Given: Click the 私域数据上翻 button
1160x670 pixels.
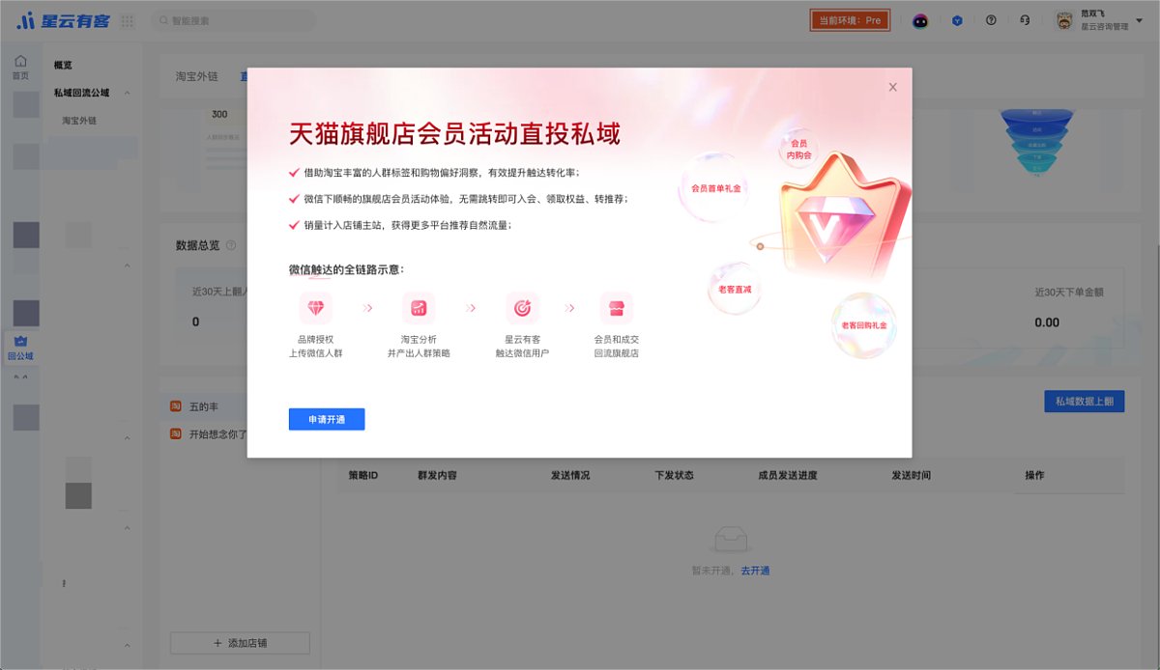Looking at the screenshot, I should (x=1085, y=402).
